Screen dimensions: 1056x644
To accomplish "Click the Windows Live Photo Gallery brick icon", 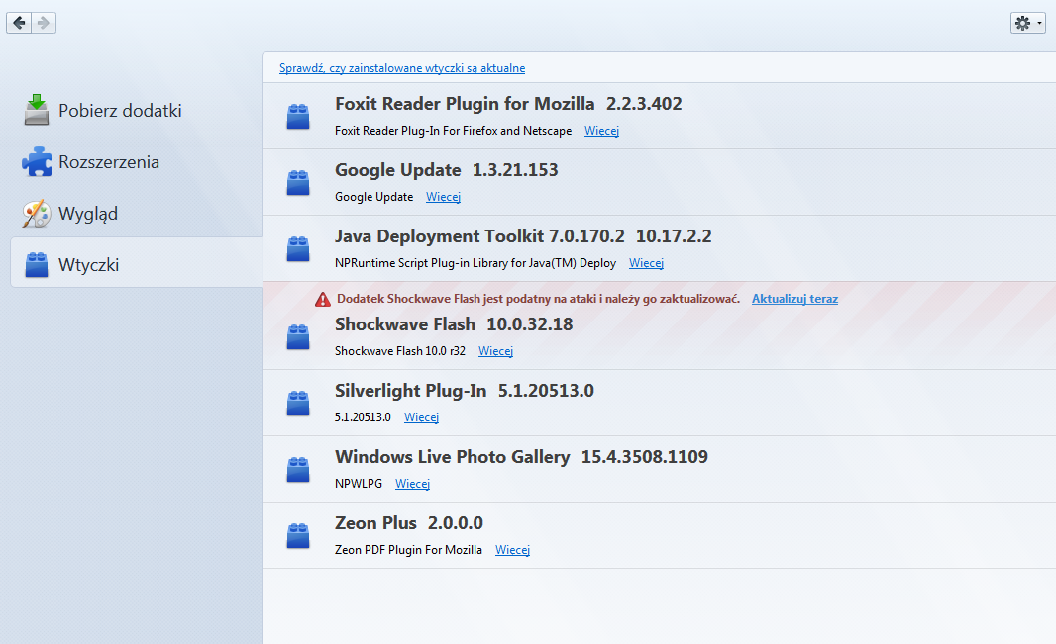I will tap(297, 469).
